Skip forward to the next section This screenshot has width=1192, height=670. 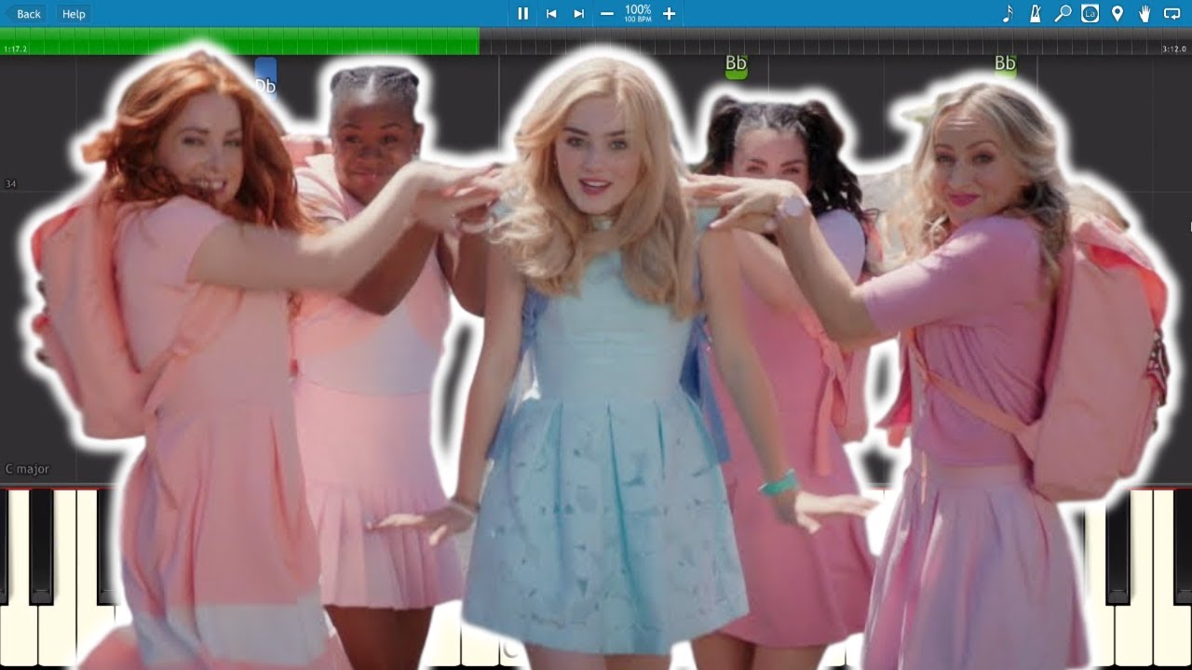579,13
